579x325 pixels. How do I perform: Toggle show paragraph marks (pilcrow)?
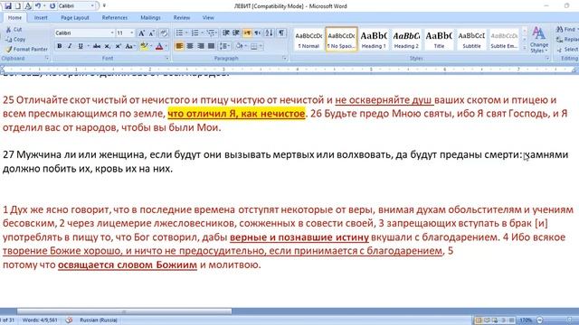point(281,33)
